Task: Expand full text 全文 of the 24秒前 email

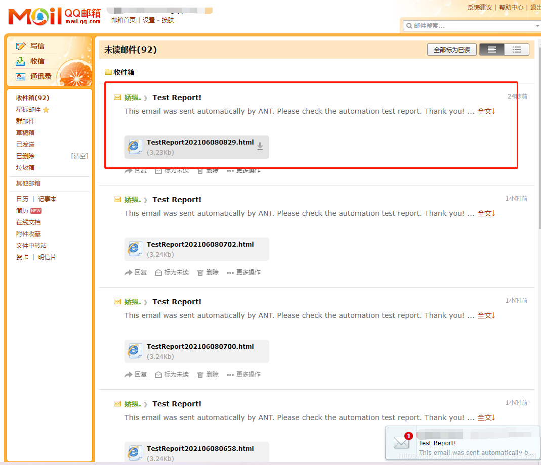Action: tap(486, 111)
